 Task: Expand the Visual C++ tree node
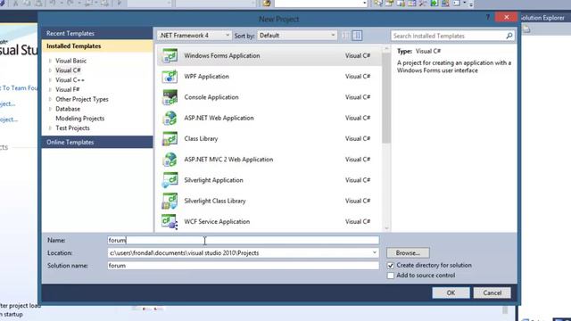(x=50, y=80)
